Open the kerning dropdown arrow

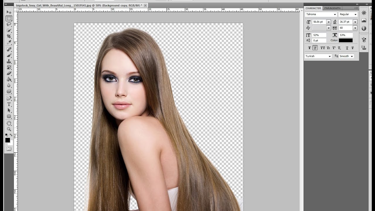pos(328,28)
